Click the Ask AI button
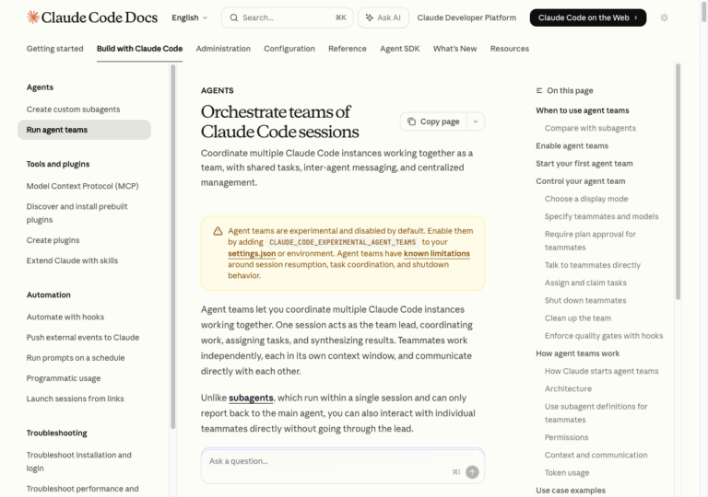The image size is (708, 497). pos(383,17)
